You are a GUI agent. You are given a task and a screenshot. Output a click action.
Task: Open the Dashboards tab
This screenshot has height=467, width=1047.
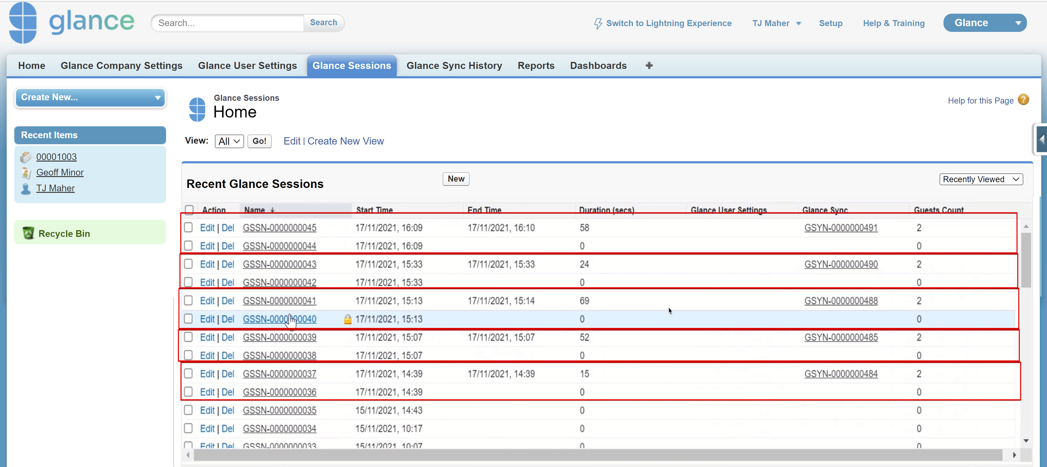click(598, 66)
